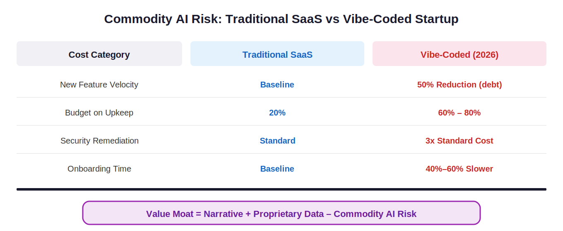Select the Traditional SaaS column header
Image resolution: width=563 pixels, height=231 pixels.
tap(277, 54)
